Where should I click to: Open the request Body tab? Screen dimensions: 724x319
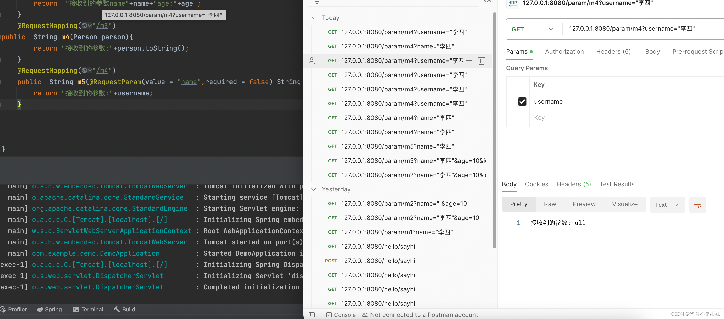[x=652, y=52]
